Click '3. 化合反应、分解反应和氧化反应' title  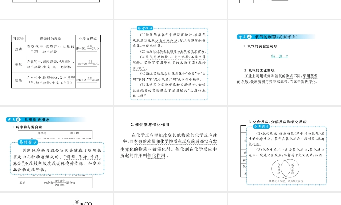click(278, 122)
